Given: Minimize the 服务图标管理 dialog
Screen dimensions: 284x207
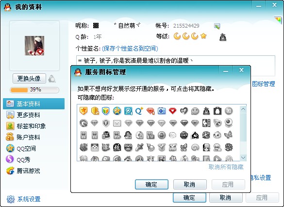Looking at the screenshot, I should coord(226,71).
